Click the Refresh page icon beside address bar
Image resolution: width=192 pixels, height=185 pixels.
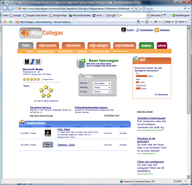pyautogui.click(x=136, y=9)
